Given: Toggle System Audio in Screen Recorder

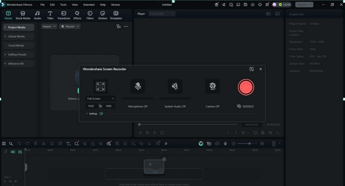Looking at the screenshot, I should click(175, 86).
